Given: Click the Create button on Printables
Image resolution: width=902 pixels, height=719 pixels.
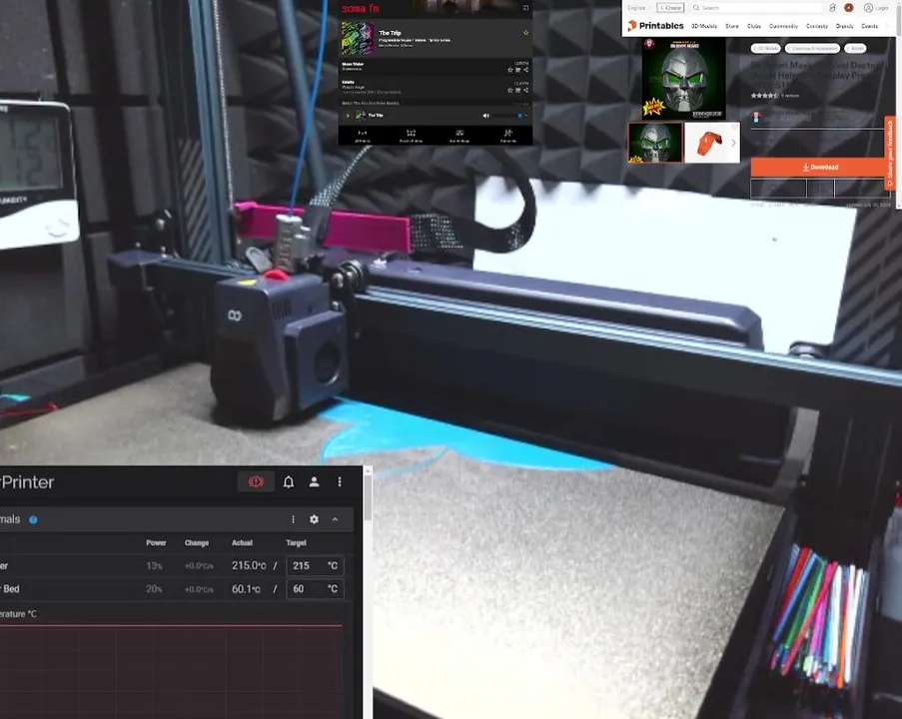Looking at the screenshot, I should coord(670,8).
